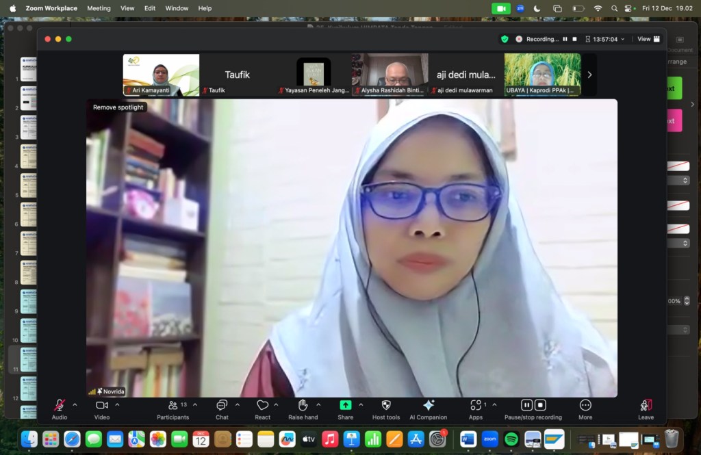This screenshot has height=455, width=701.
Task: Open the Window menu in menu bar
Action: coord(177,8)
